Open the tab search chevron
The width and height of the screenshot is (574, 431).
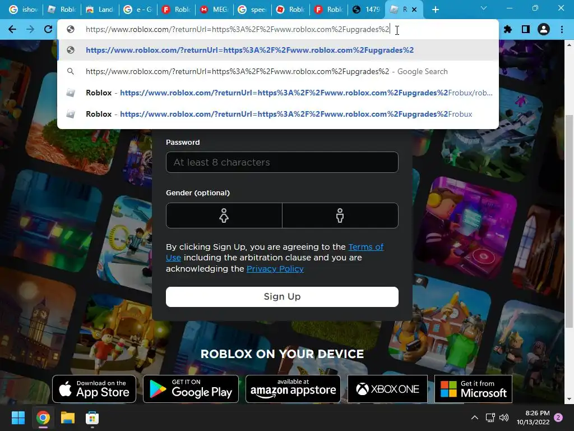[x=484, y=8]
